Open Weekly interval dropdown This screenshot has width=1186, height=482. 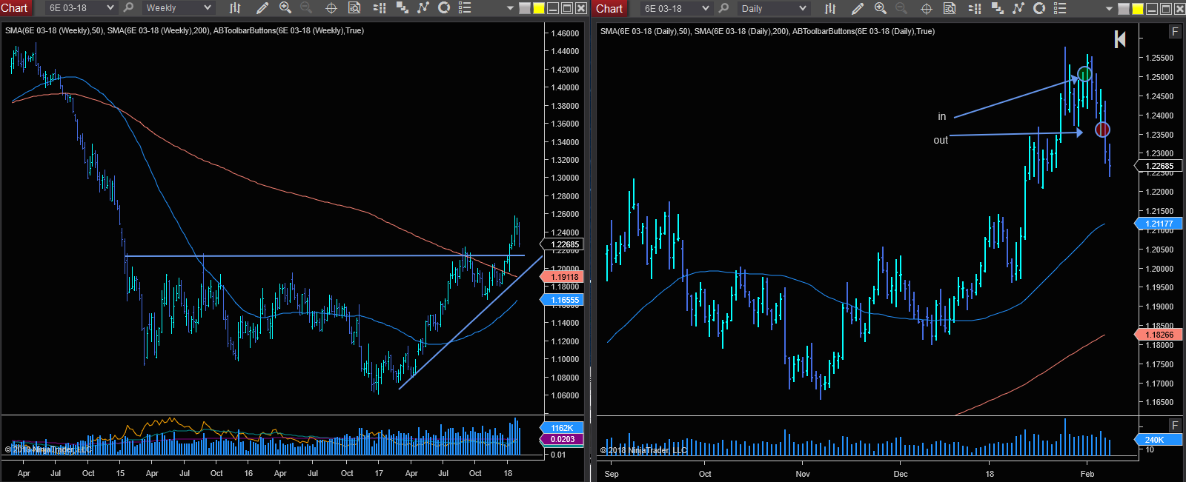tap(178, 8)
